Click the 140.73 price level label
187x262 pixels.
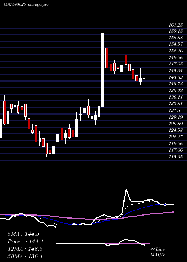coord(176,84)
